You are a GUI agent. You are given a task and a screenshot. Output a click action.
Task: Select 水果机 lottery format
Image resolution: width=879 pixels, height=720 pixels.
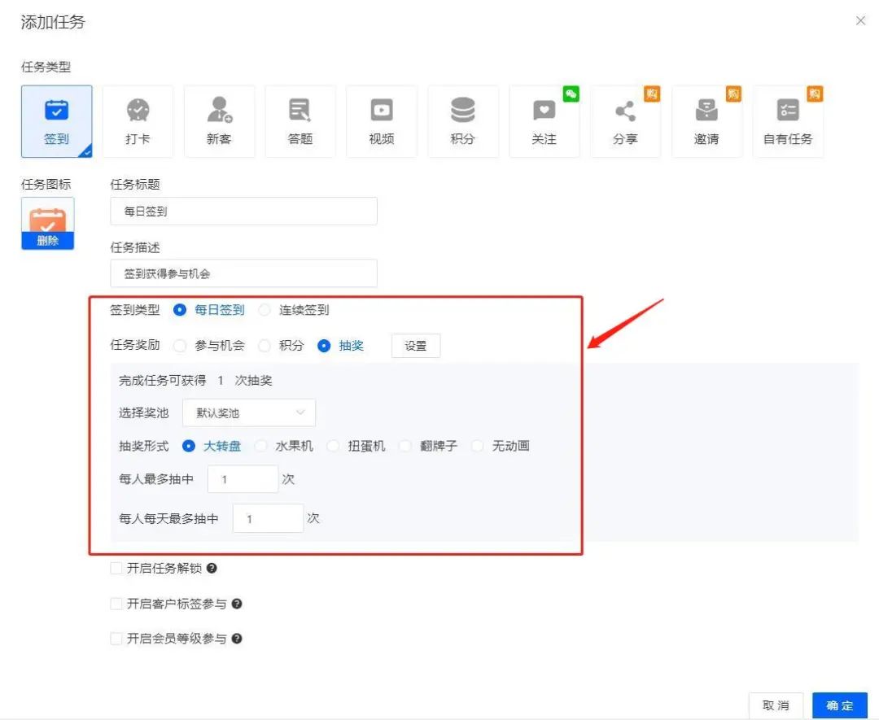coord(260,446)
